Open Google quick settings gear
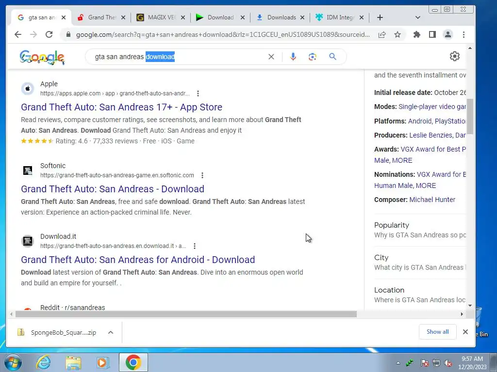 click(454, 56)
